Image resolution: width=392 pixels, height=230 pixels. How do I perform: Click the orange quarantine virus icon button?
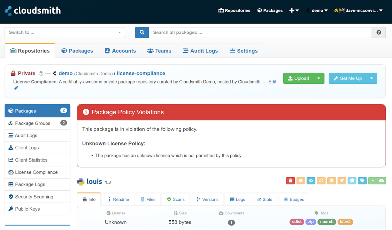(300, 181)
